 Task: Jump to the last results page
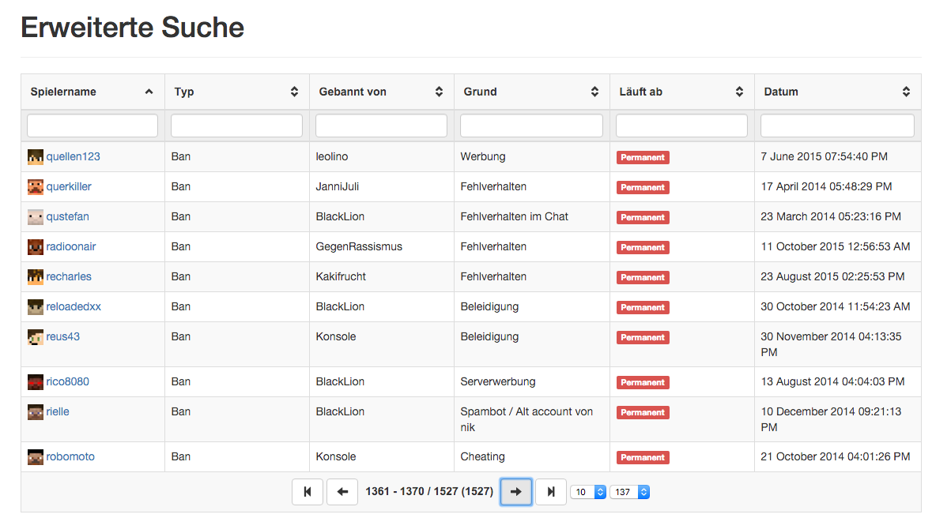(550, 491)
